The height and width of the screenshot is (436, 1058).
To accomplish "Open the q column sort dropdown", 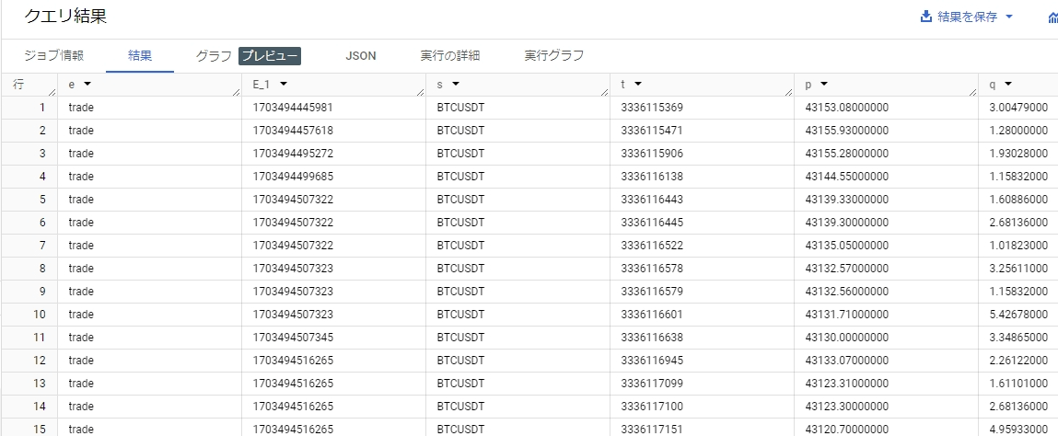I will tap(1008, 85).
